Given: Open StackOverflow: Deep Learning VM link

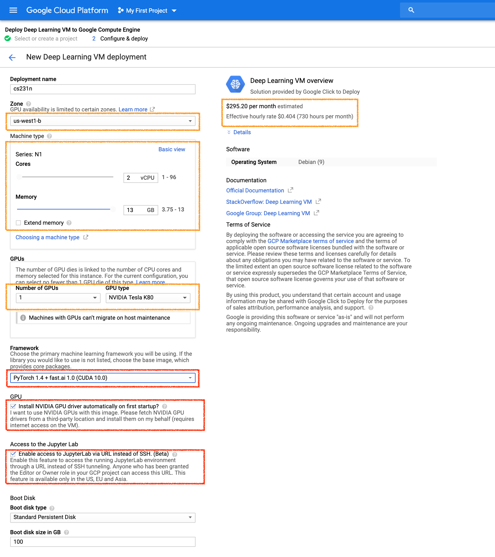Looking at the screenshot, I should [269, 202].
